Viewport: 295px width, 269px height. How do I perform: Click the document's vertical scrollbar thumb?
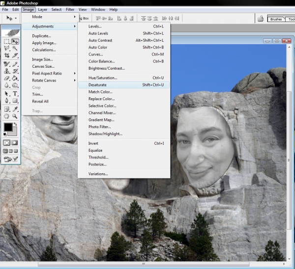point(289,160)
